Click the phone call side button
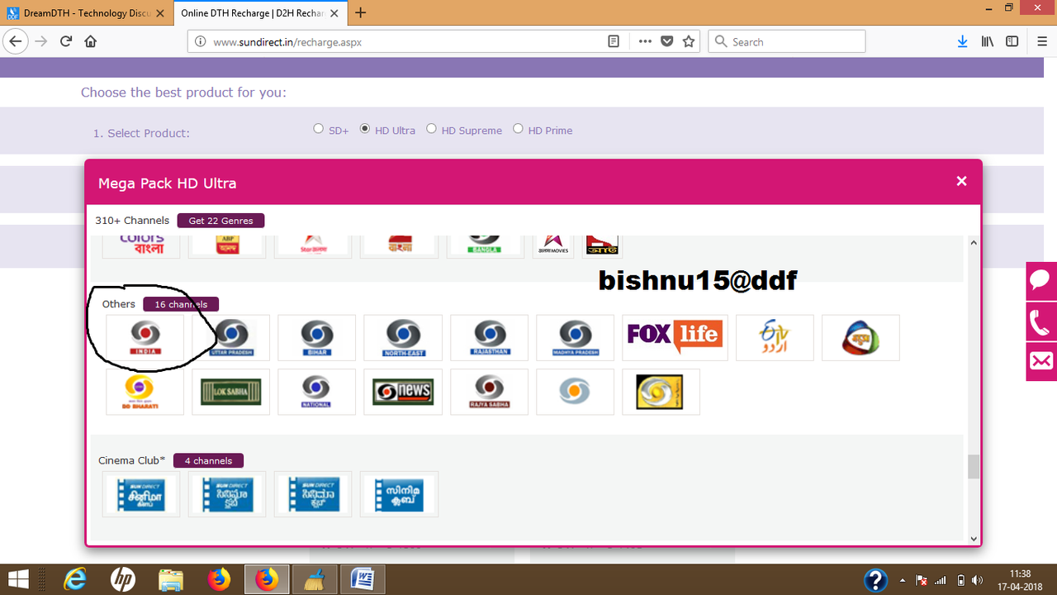 click(1041, 321)
